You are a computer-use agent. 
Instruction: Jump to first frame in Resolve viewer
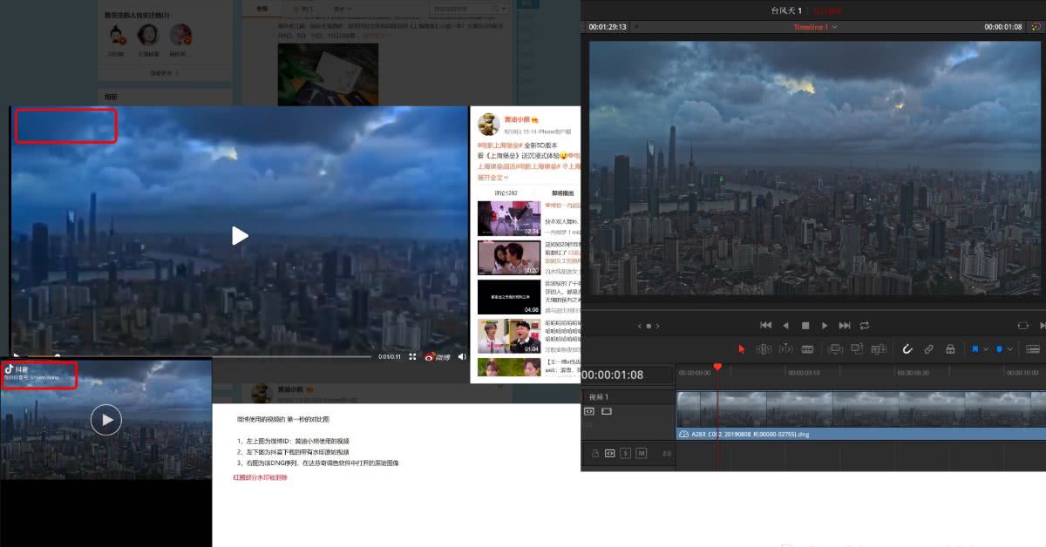[x=765, y=325]
